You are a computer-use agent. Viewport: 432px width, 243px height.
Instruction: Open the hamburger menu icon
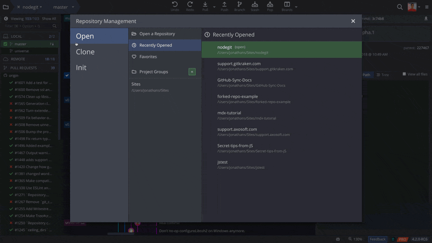(x=427, y=7)
